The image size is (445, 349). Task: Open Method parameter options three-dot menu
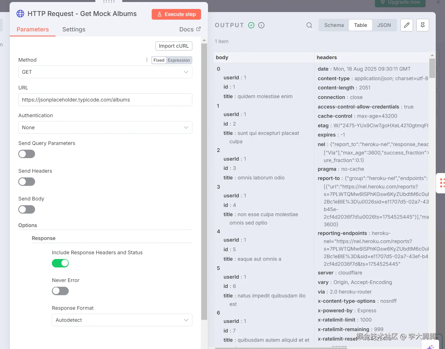point(147,60)
